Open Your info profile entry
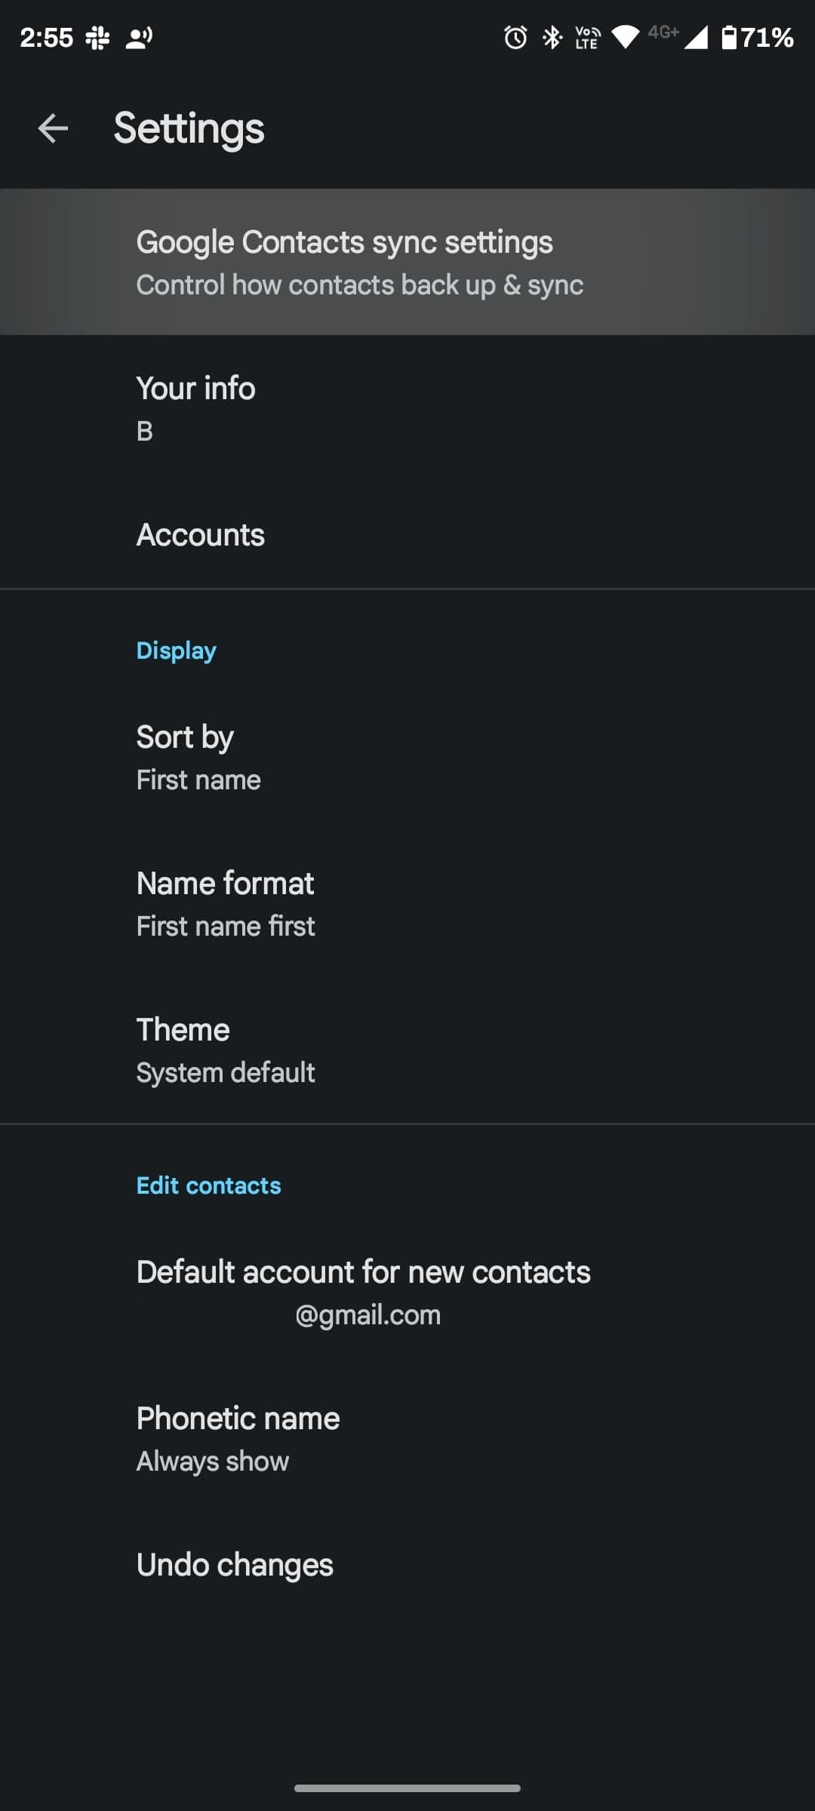The width and height of the screenshot is (815, 1811). coord(407,407)
